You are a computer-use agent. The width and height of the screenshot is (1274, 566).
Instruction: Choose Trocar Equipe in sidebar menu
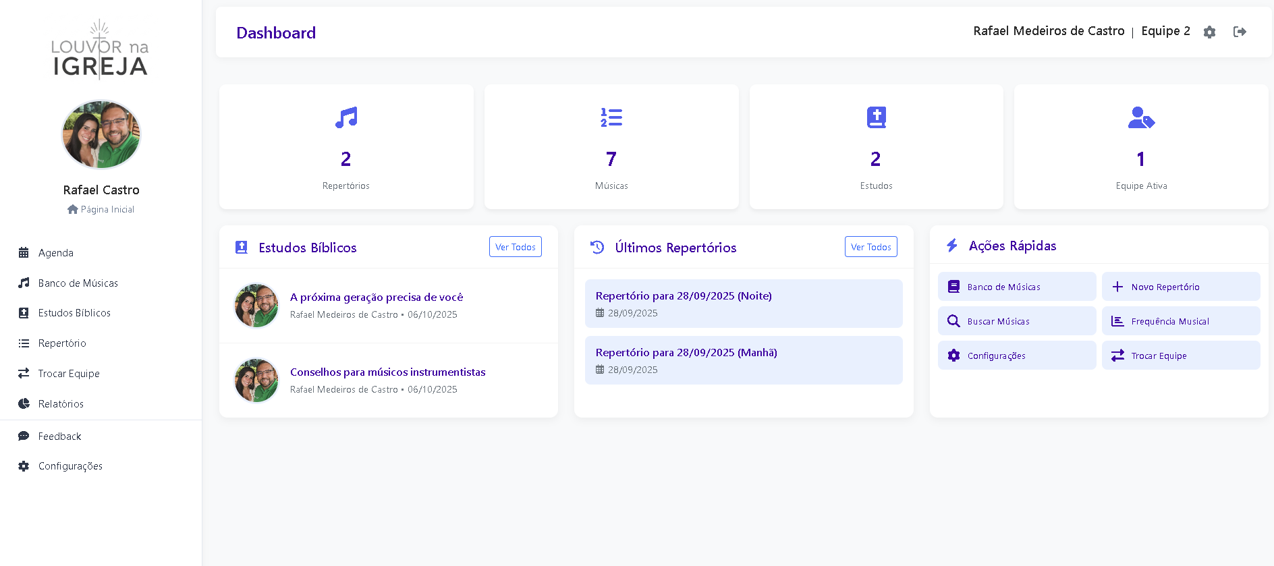69,374
